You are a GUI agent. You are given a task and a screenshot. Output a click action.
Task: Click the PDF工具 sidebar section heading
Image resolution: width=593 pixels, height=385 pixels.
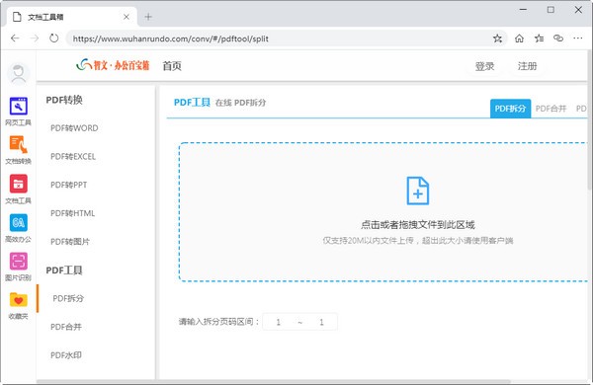tap(64, 270)
